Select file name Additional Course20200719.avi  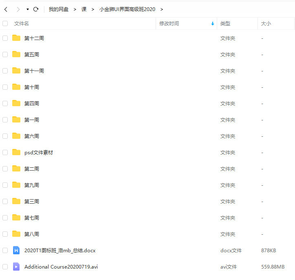[x=61, y=267]
